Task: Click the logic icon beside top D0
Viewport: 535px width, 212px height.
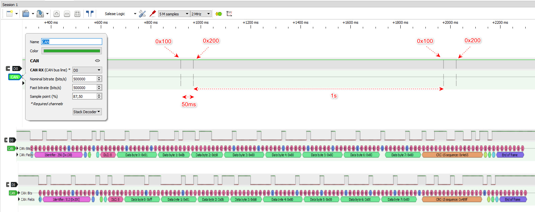Action: [8, 68]
